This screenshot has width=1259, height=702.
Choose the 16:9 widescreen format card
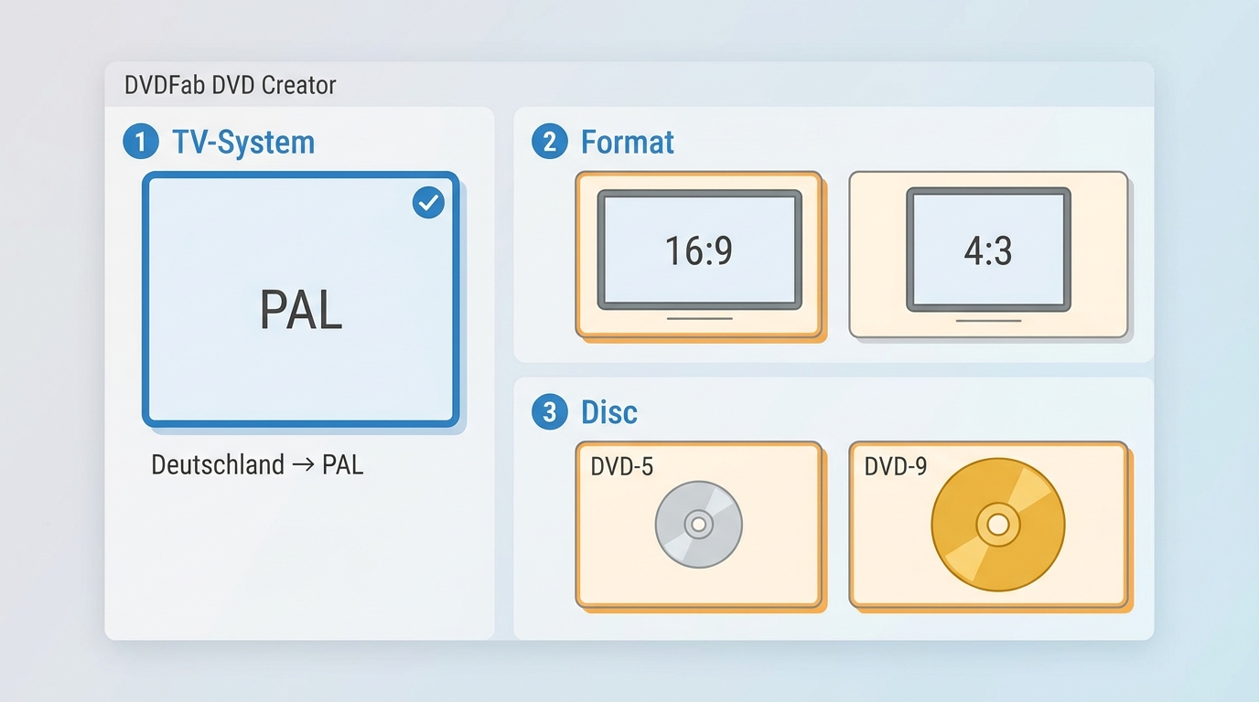[x=699, y=255]
